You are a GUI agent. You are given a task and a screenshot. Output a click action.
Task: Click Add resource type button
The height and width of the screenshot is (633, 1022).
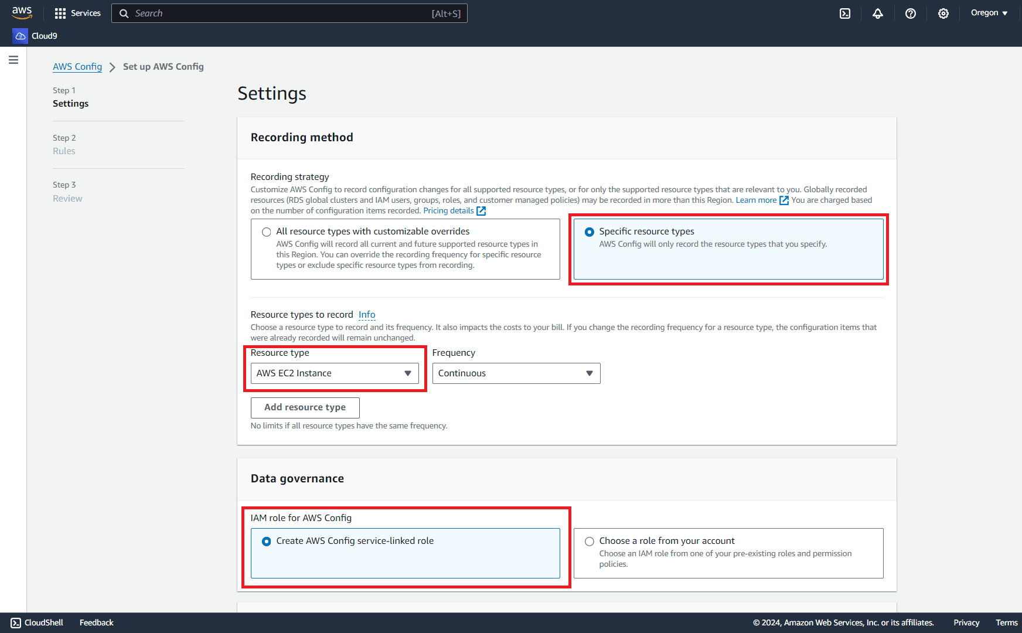305,407
